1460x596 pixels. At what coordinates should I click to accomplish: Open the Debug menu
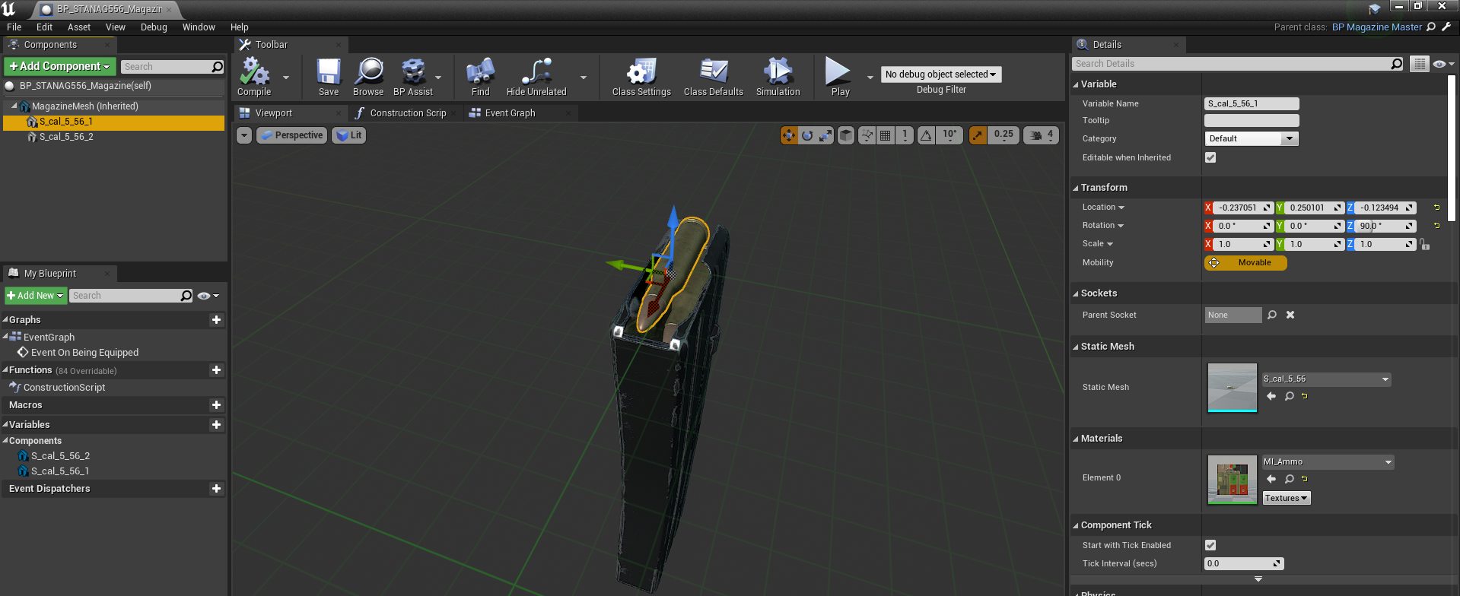(x=154, y=27)
